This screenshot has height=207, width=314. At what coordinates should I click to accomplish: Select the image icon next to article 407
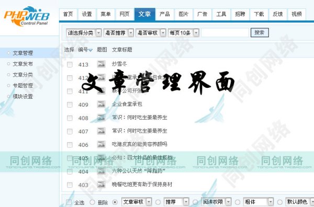click(x=102, y=131)
